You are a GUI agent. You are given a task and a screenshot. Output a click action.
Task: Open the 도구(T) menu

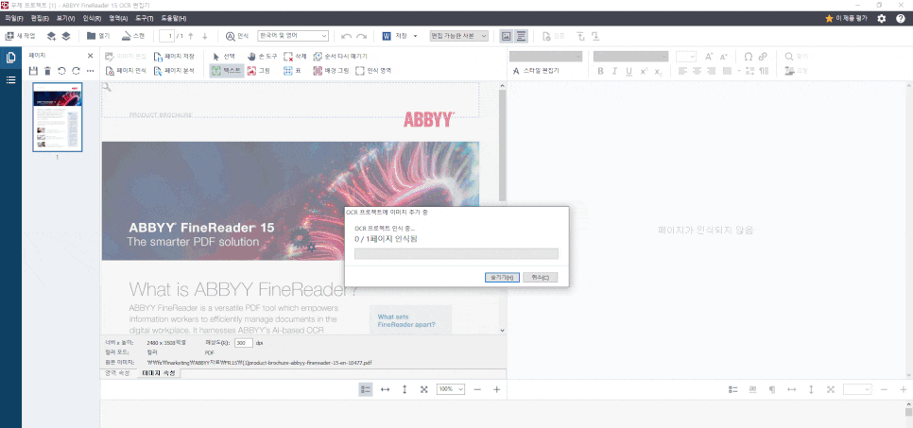tap(145, 19)
